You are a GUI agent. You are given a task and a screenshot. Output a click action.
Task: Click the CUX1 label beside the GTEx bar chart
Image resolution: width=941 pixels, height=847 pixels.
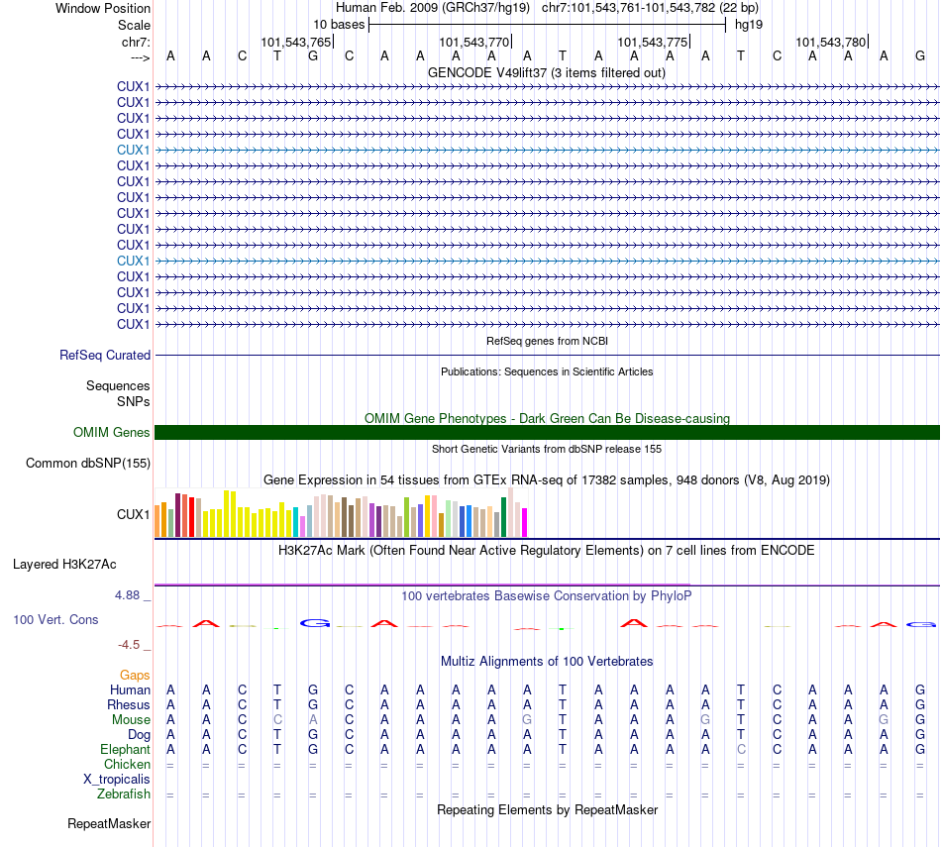(134, 514)
